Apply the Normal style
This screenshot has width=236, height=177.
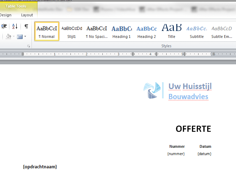point(47,31)
